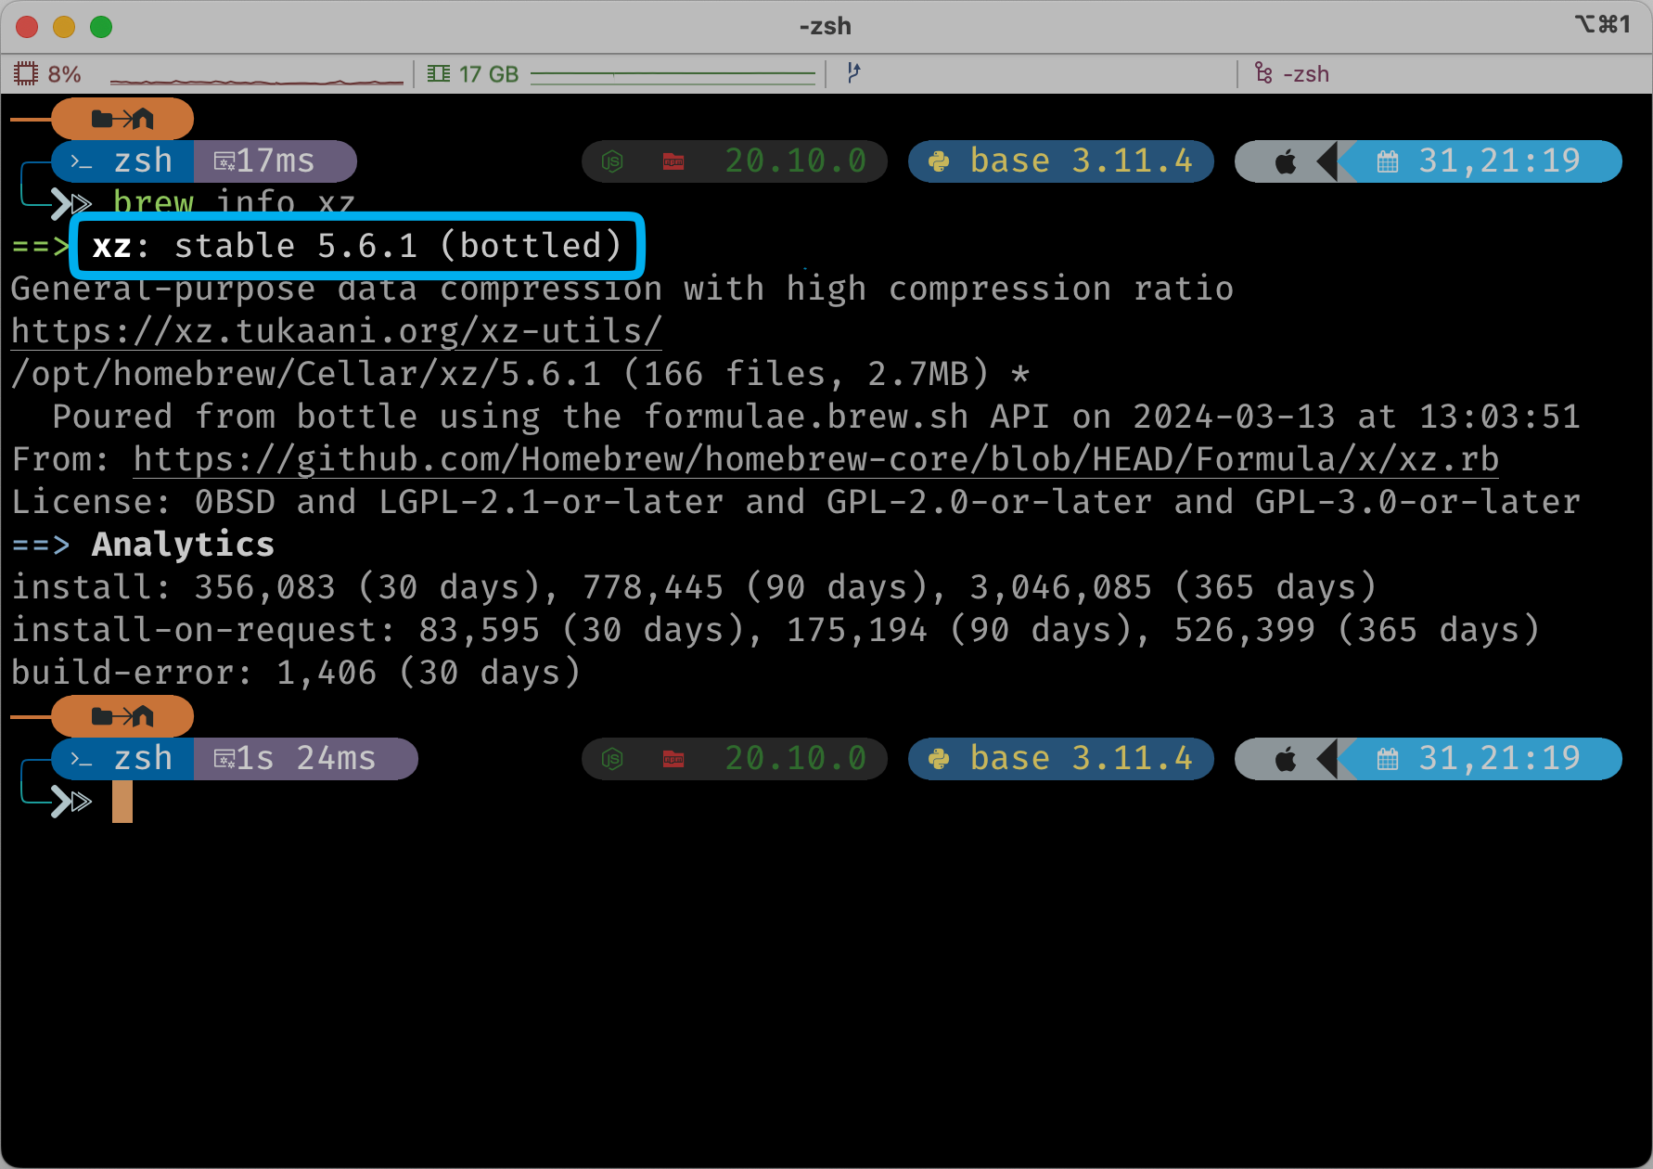
Task: Click the timer icon beside 17ms
Action: 224,162
